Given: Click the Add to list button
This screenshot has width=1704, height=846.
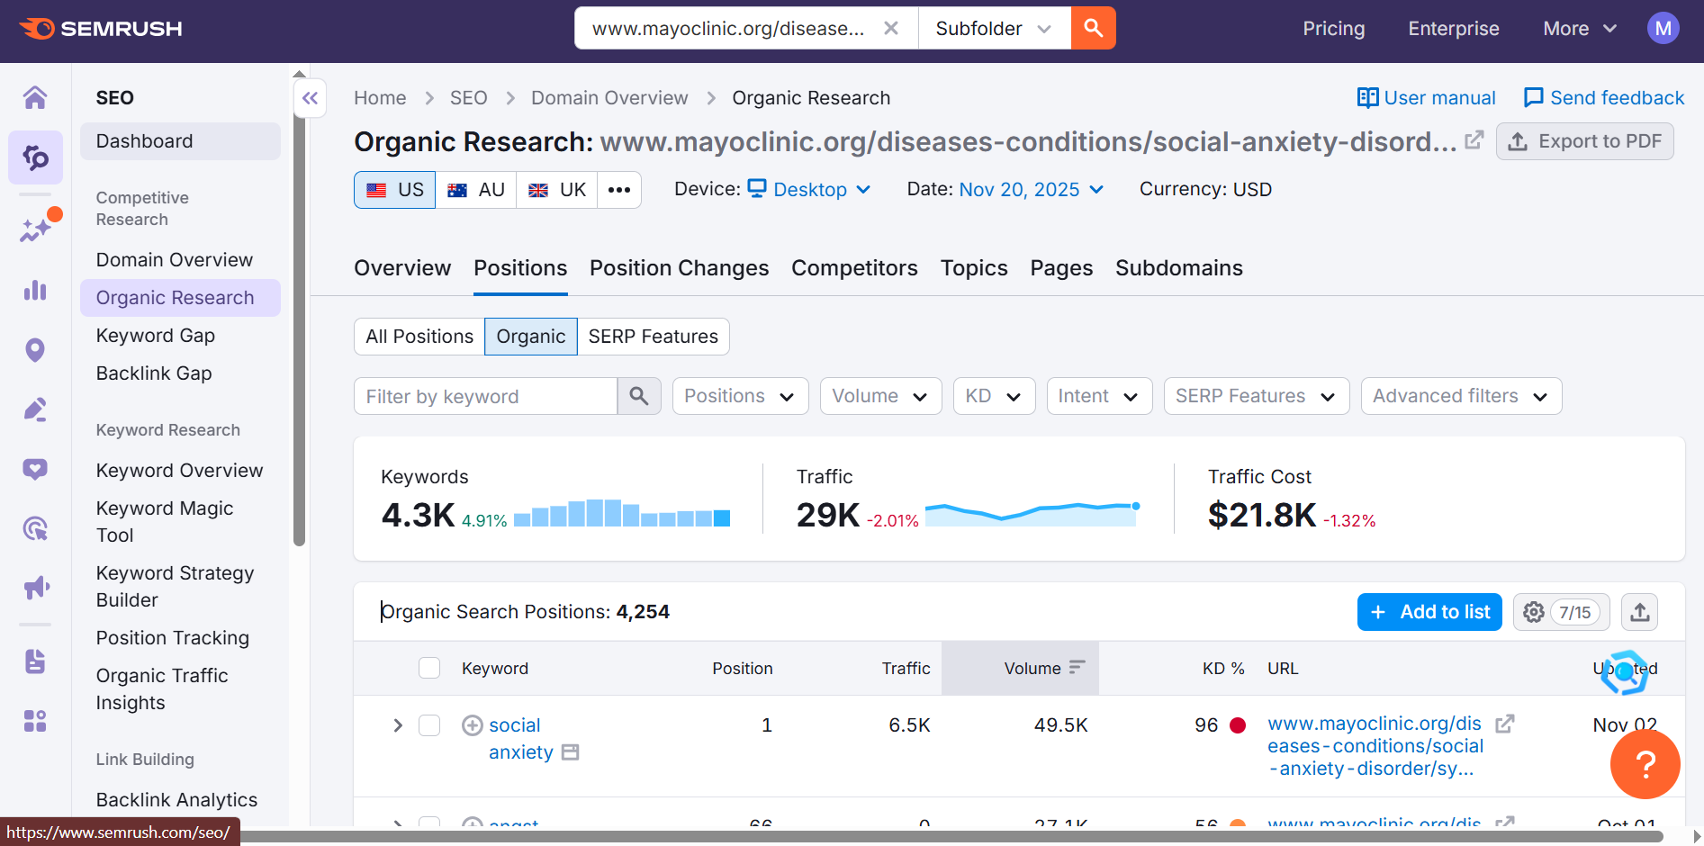Looking at the screenshot, I should [1429, 612].
